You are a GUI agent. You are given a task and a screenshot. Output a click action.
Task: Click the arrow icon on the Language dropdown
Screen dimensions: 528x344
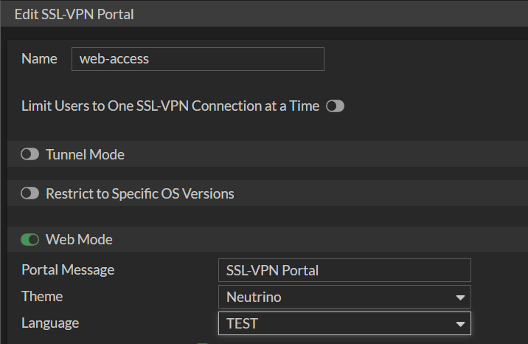(x=461, y=324)
